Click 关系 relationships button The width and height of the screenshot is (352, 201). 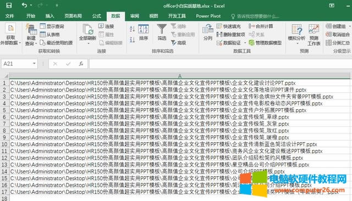click(257, 35)
